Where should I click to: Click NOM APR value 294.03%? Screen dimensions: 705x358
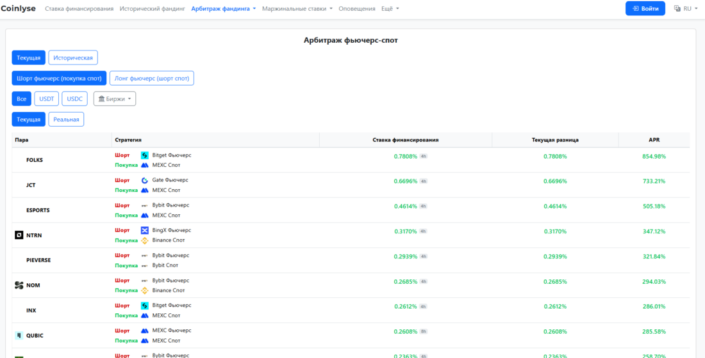tap(654, 282)
